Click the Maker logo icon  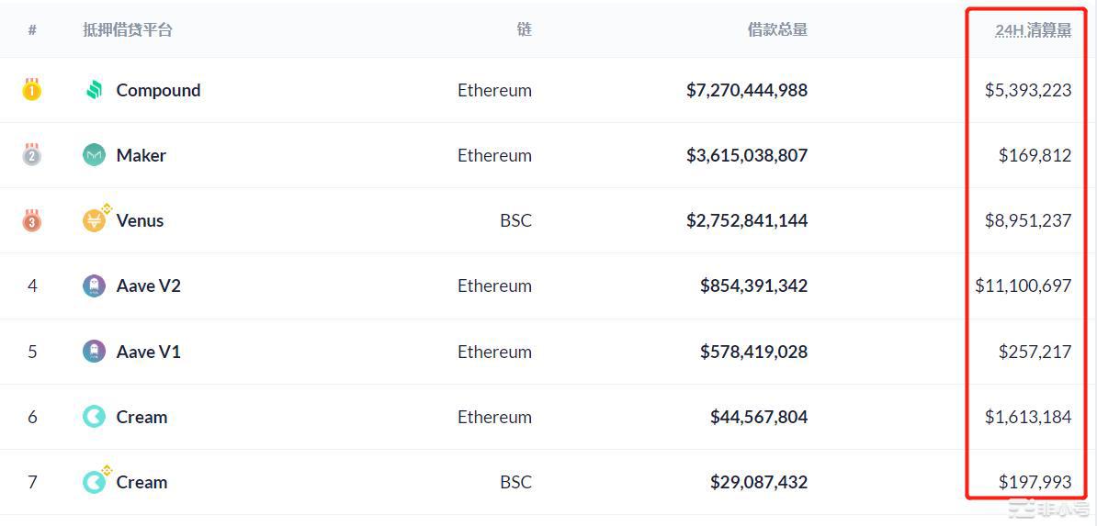point(94,155)
